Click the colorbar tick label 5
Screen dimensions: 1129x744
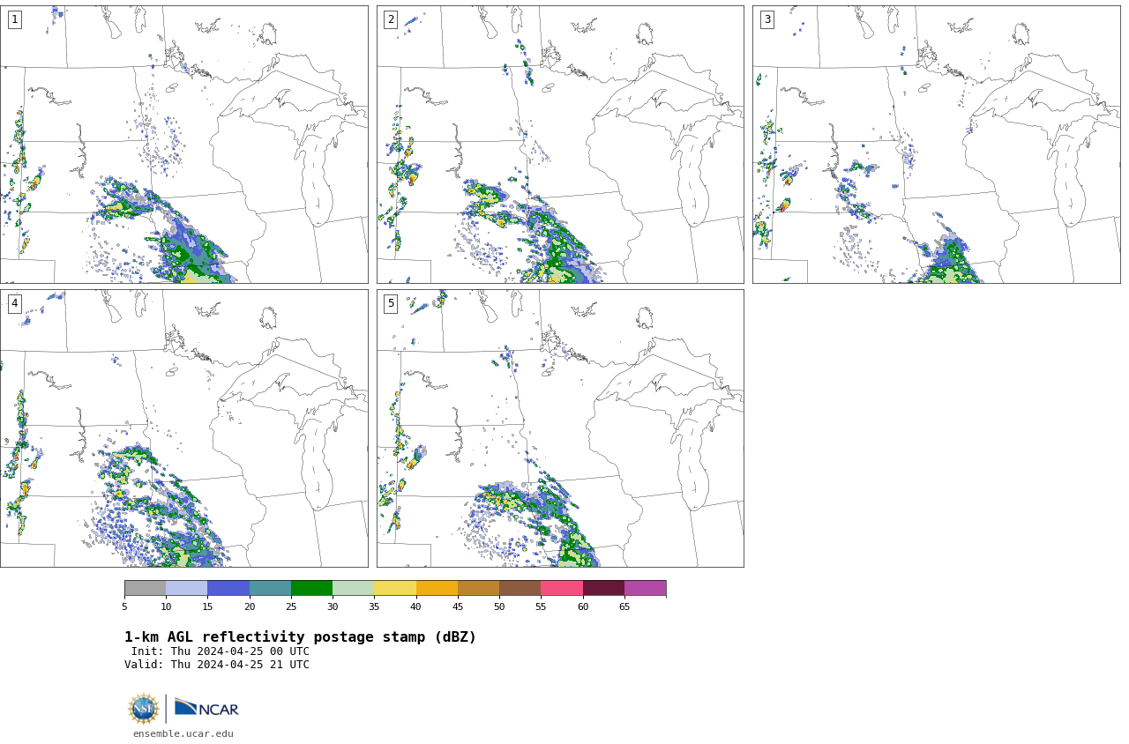[124, 606]
